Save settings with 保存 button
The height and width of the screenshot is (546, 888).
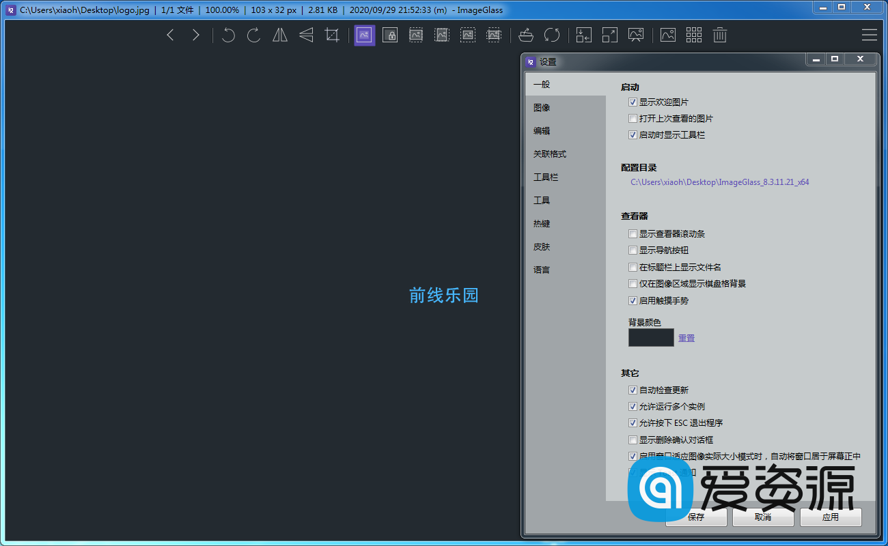click(695, 517)
